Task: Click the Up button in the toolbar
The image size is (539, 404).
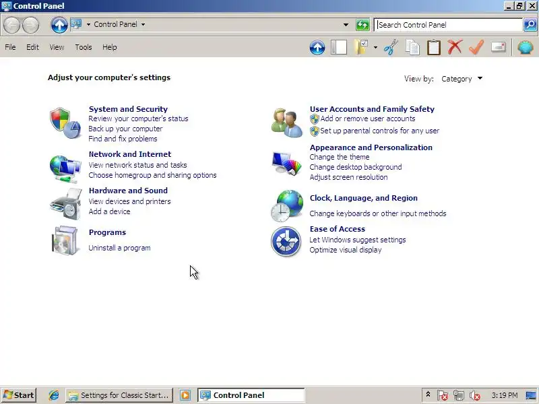Action: tap(317, 47)
